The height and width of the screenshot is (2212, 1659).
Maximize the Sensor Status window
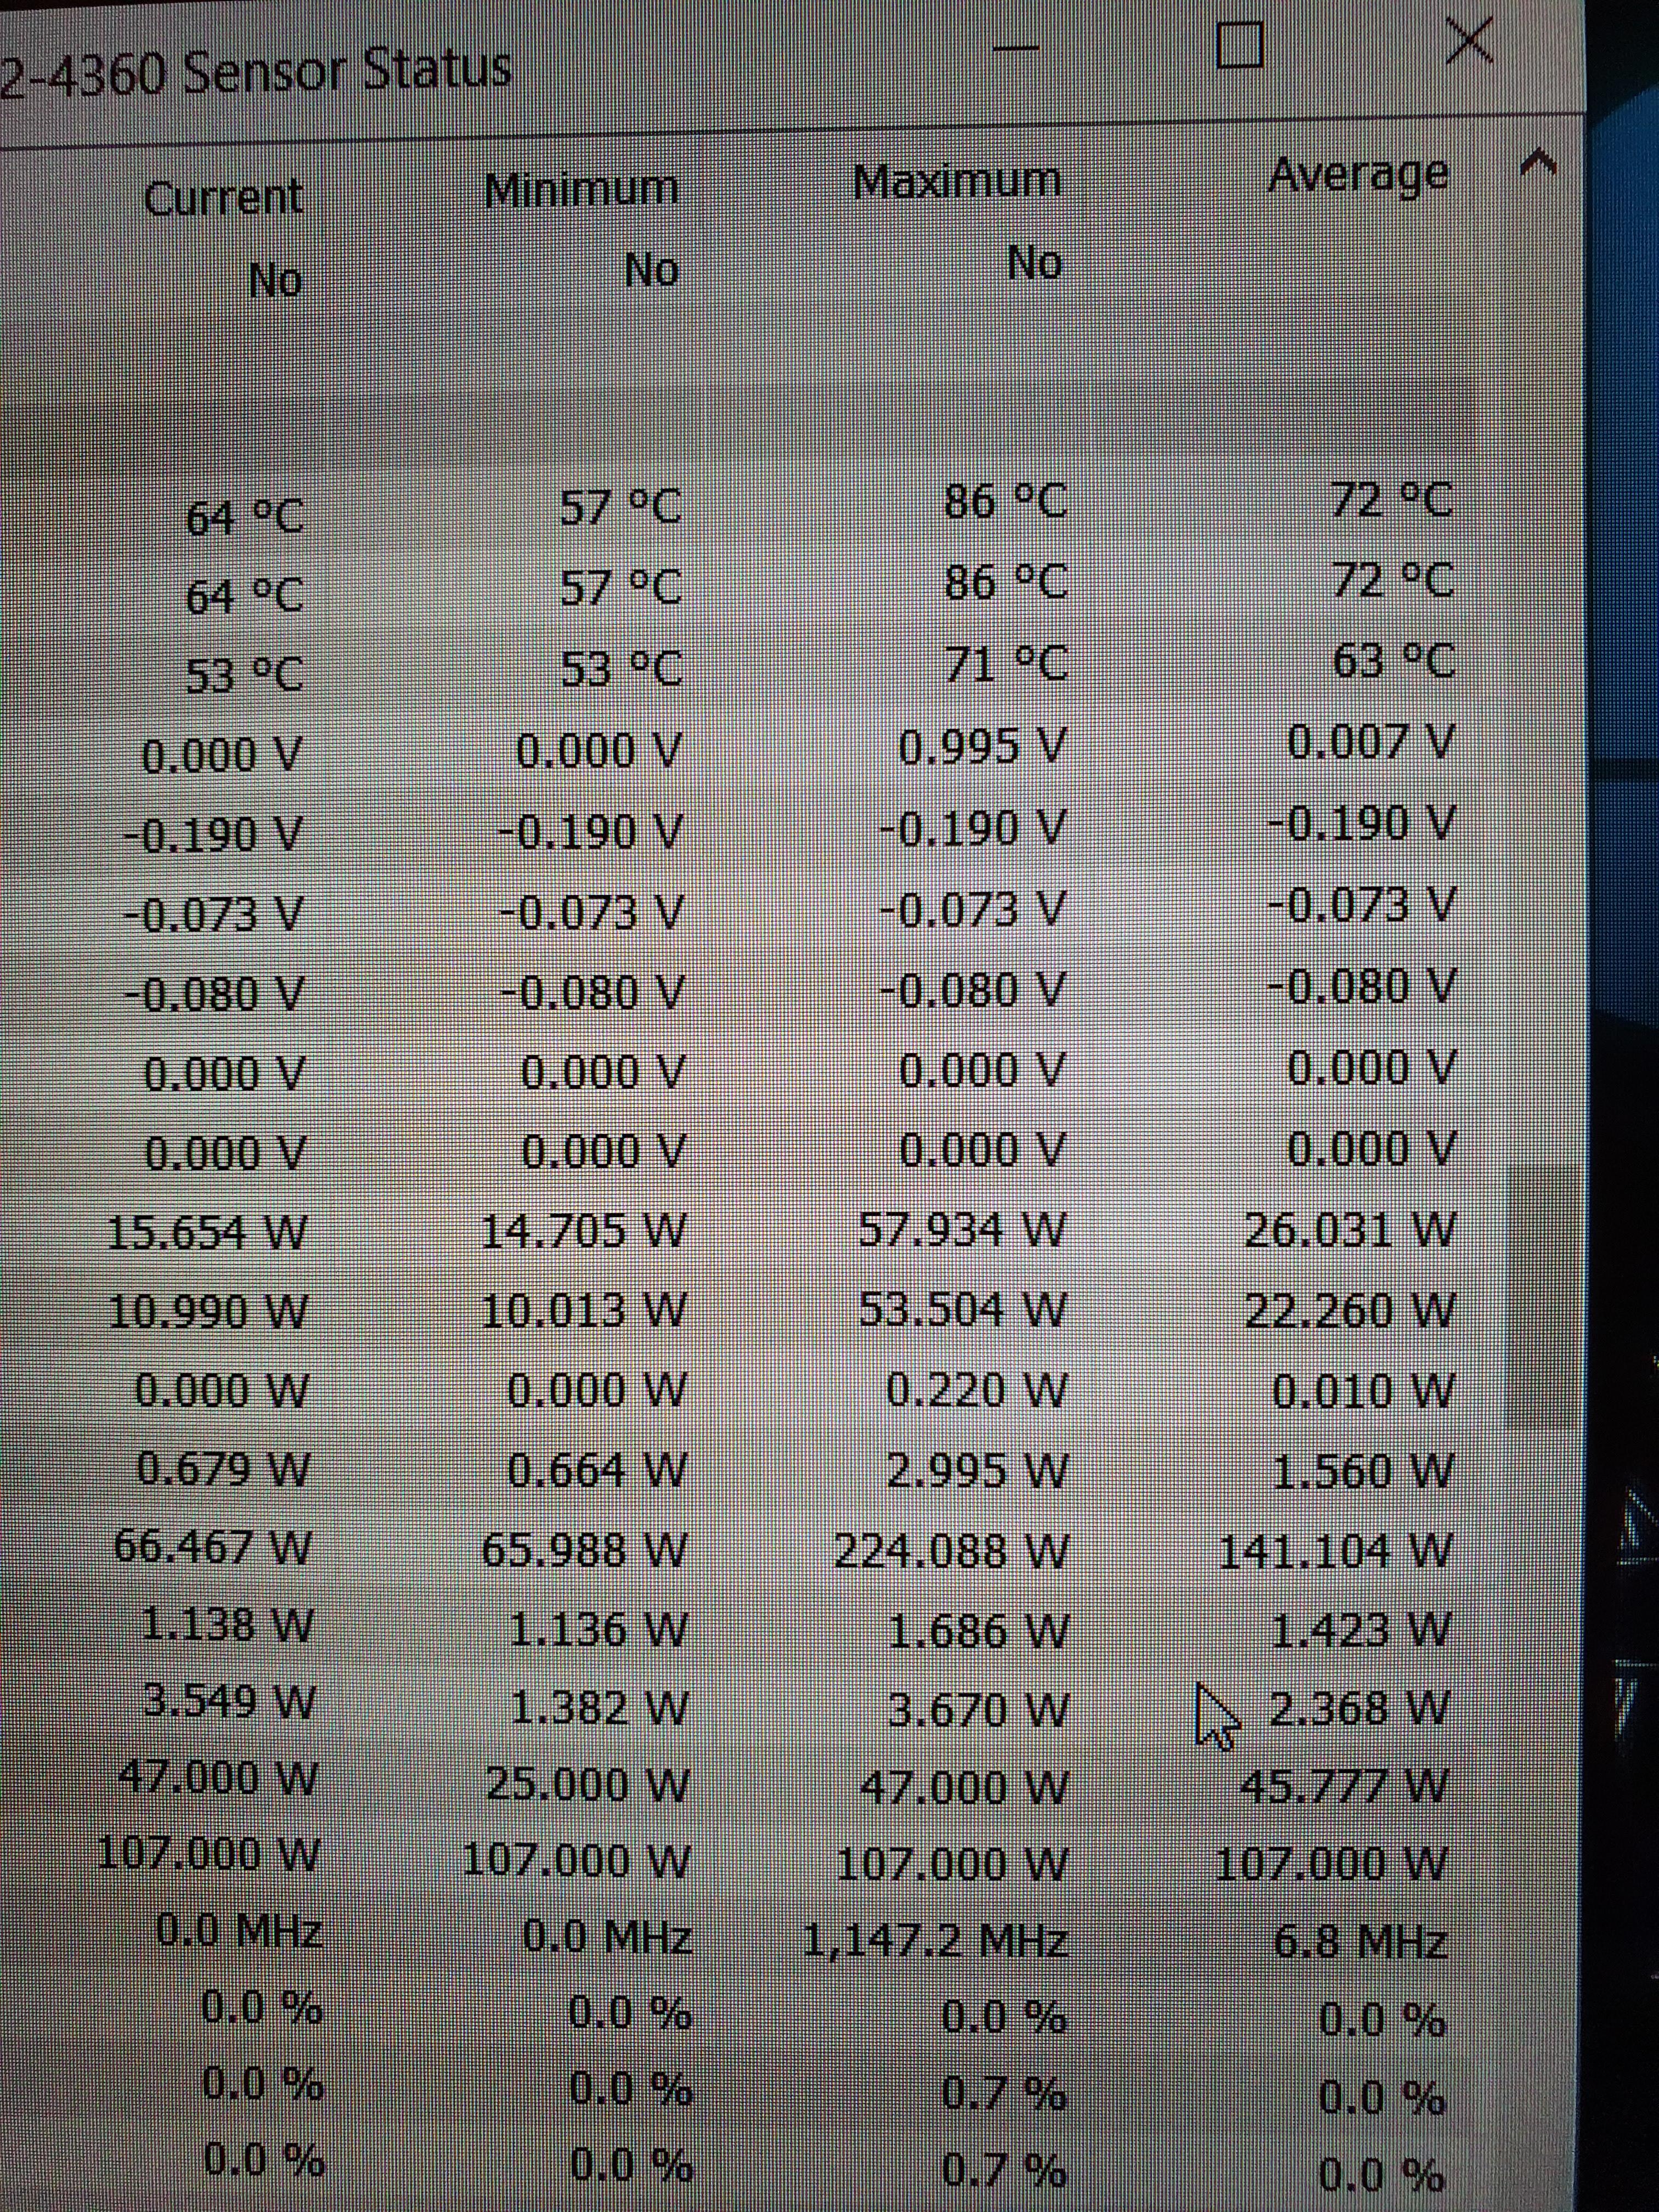(1239, 44)
